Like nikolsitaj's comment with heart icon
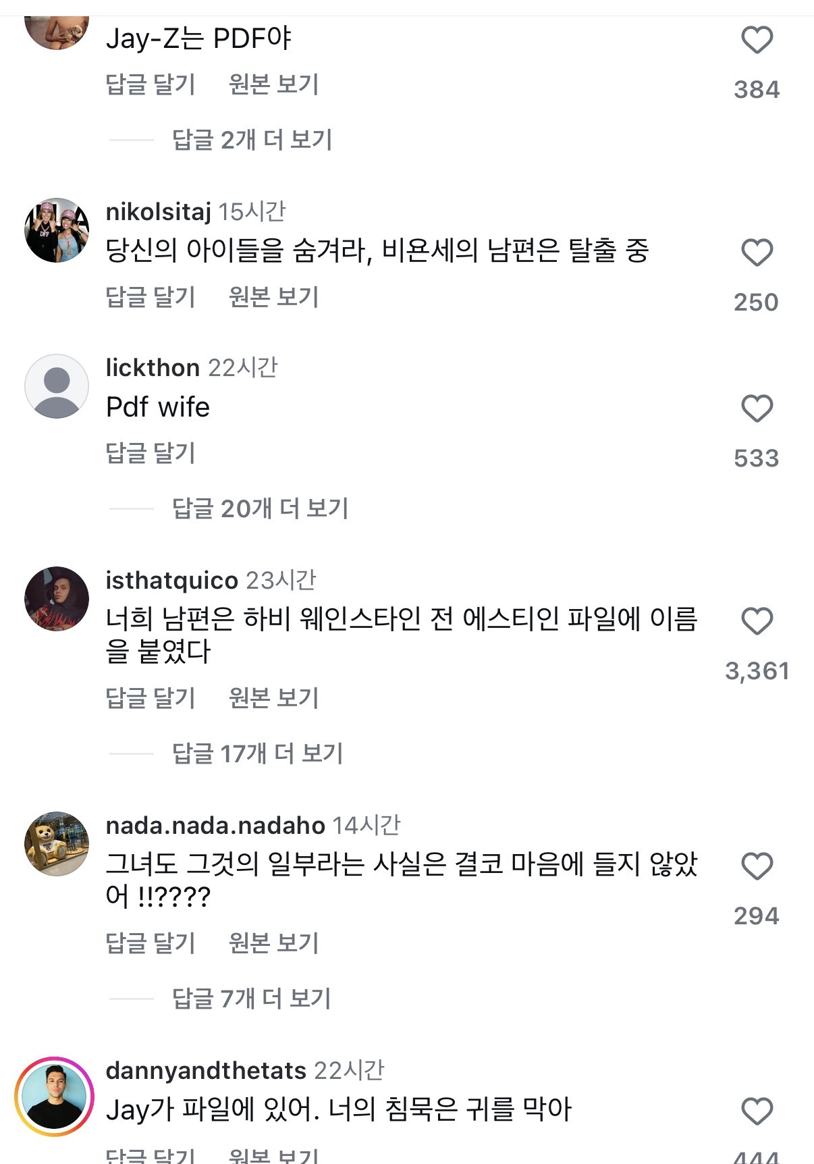Viewport: 814px width, 1164px height. (757, 253)
